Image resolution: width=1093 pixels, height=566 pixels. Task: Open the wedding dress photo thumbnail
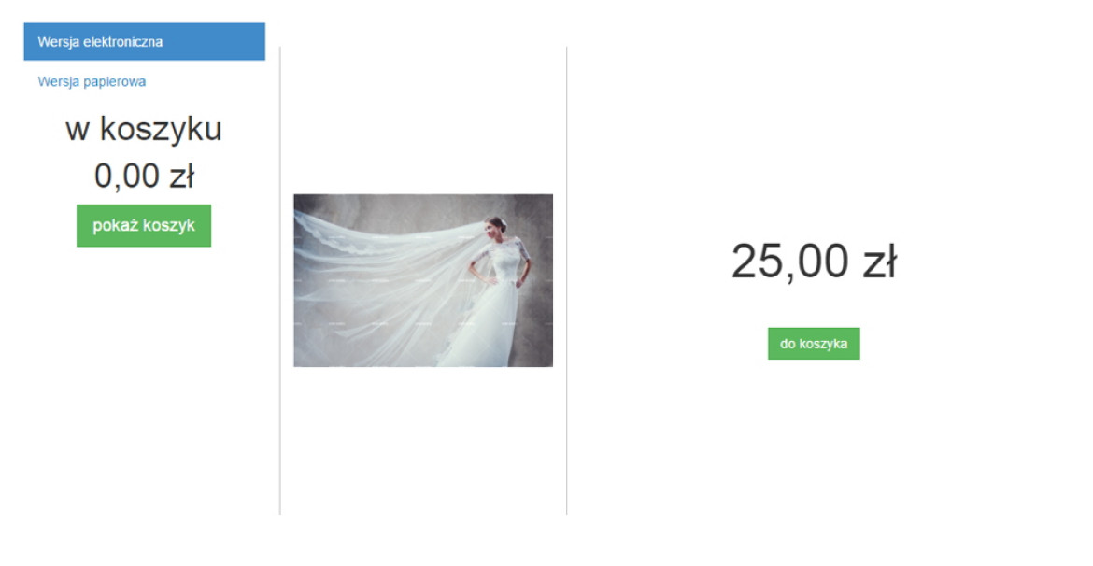423,280
